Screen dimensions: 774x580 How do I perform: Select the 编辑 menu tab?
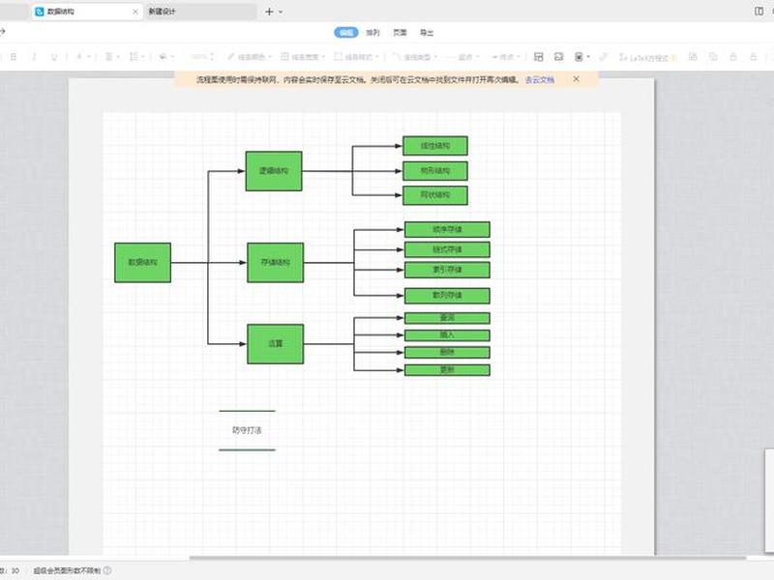click(x=346, y=33)
